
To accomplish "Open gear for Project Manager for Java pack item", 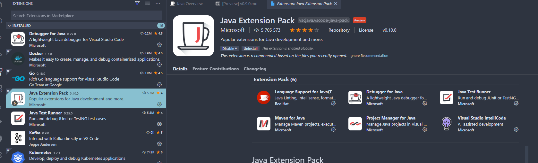I will [x=425, y=129].
